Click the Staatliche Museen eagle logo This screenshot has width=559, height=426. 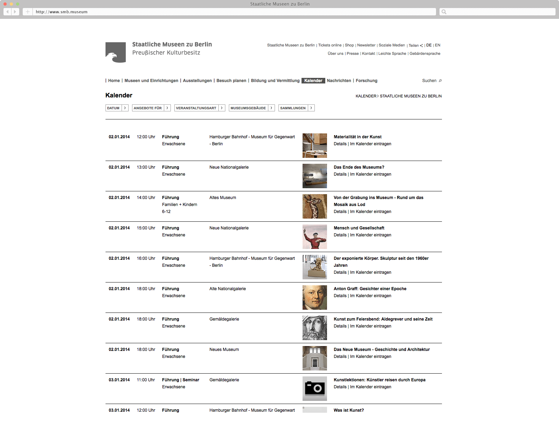click(x=116, y=52)
